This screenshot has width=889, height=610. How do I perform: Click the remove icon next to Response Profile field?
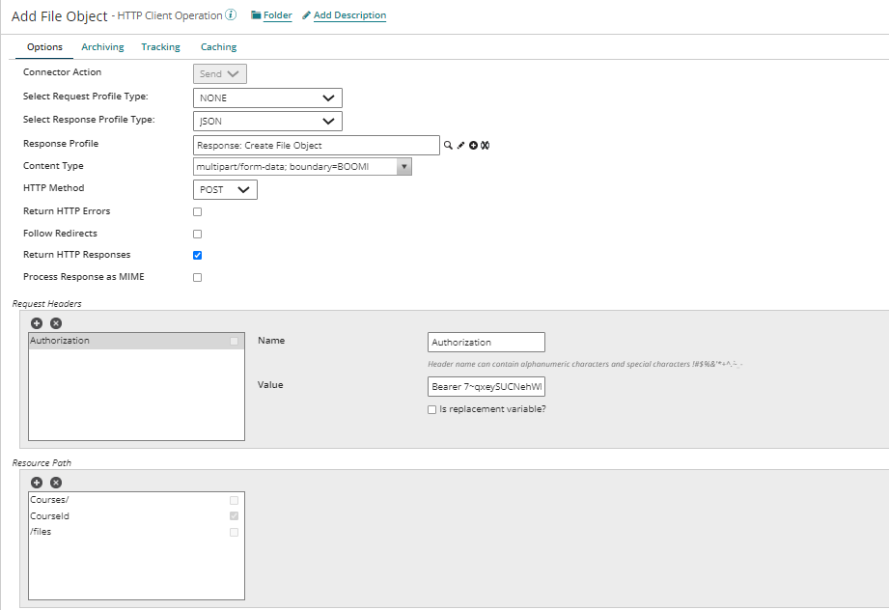[485, 145]
